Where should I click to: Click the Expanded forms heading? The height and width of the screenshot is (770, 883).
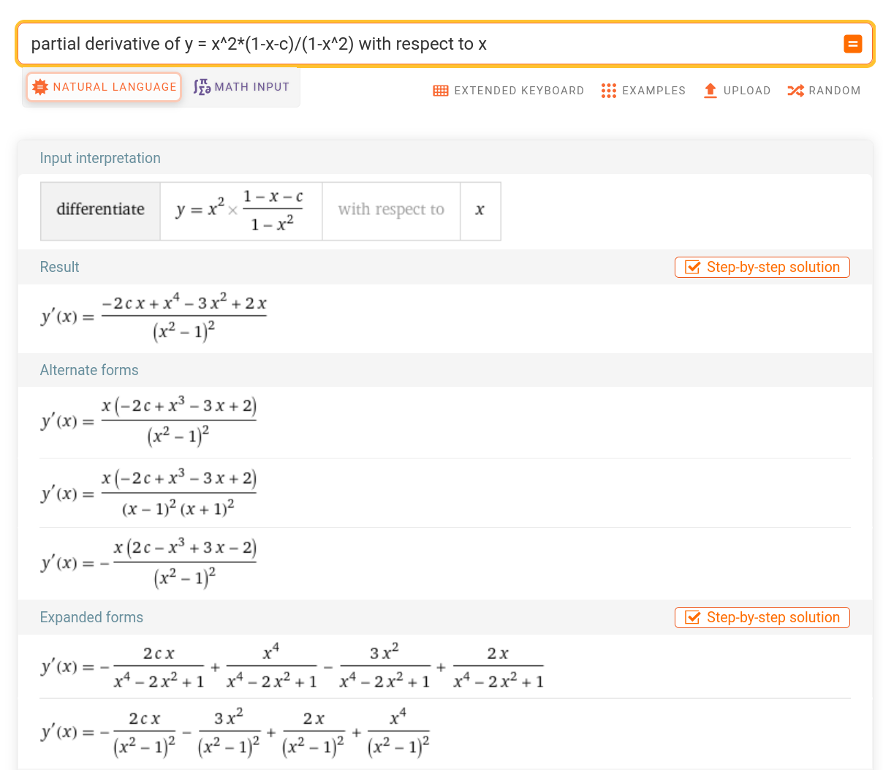91,618
